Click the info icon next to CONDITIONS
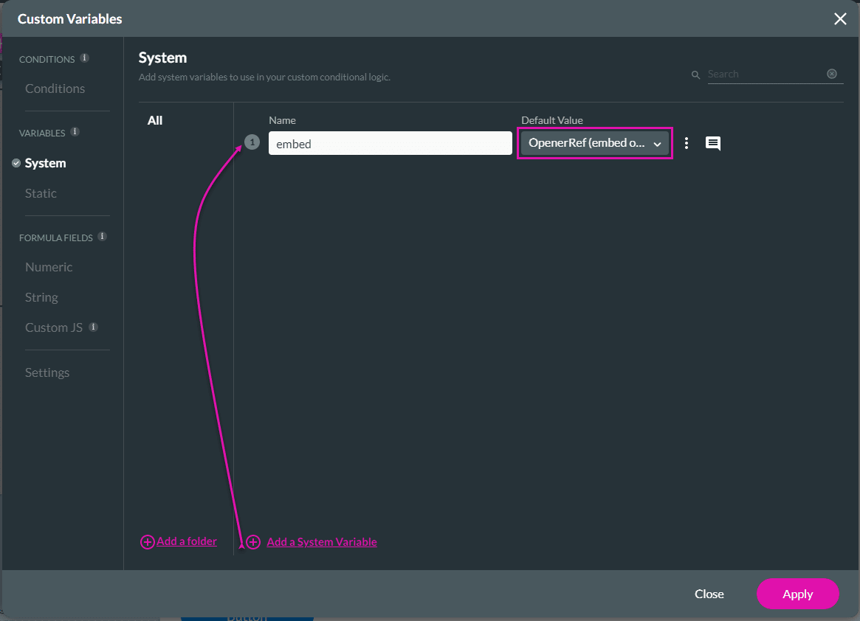The height and width of the screenshot is (621, 860). tap(84, 57)
